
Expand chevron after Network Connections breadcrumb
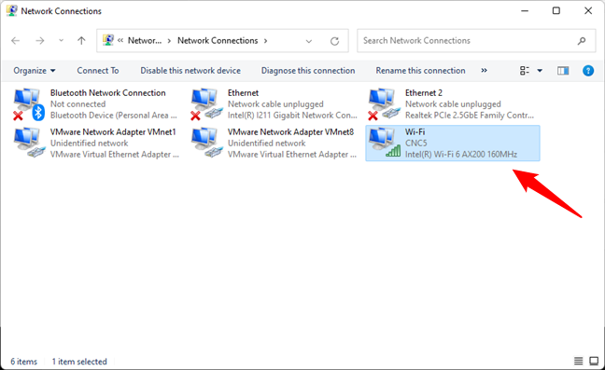[x=265, y=41]
